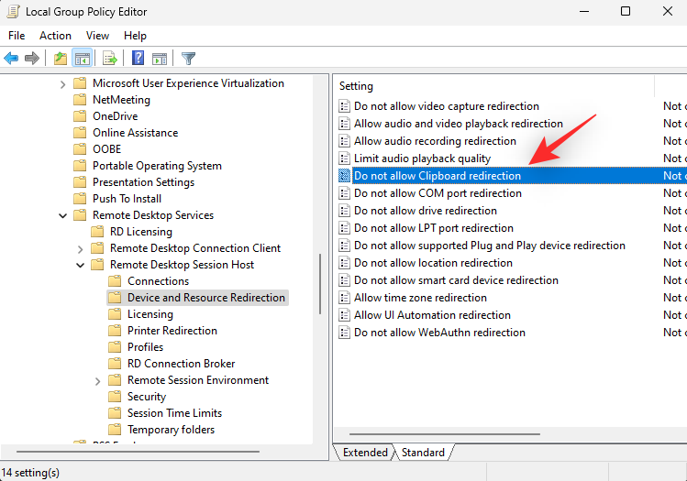Open the File menu
687x481 pixels.
17,36
